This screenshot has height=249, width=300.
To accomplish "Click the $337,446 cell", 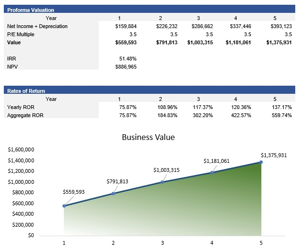I will click(240, 26).
